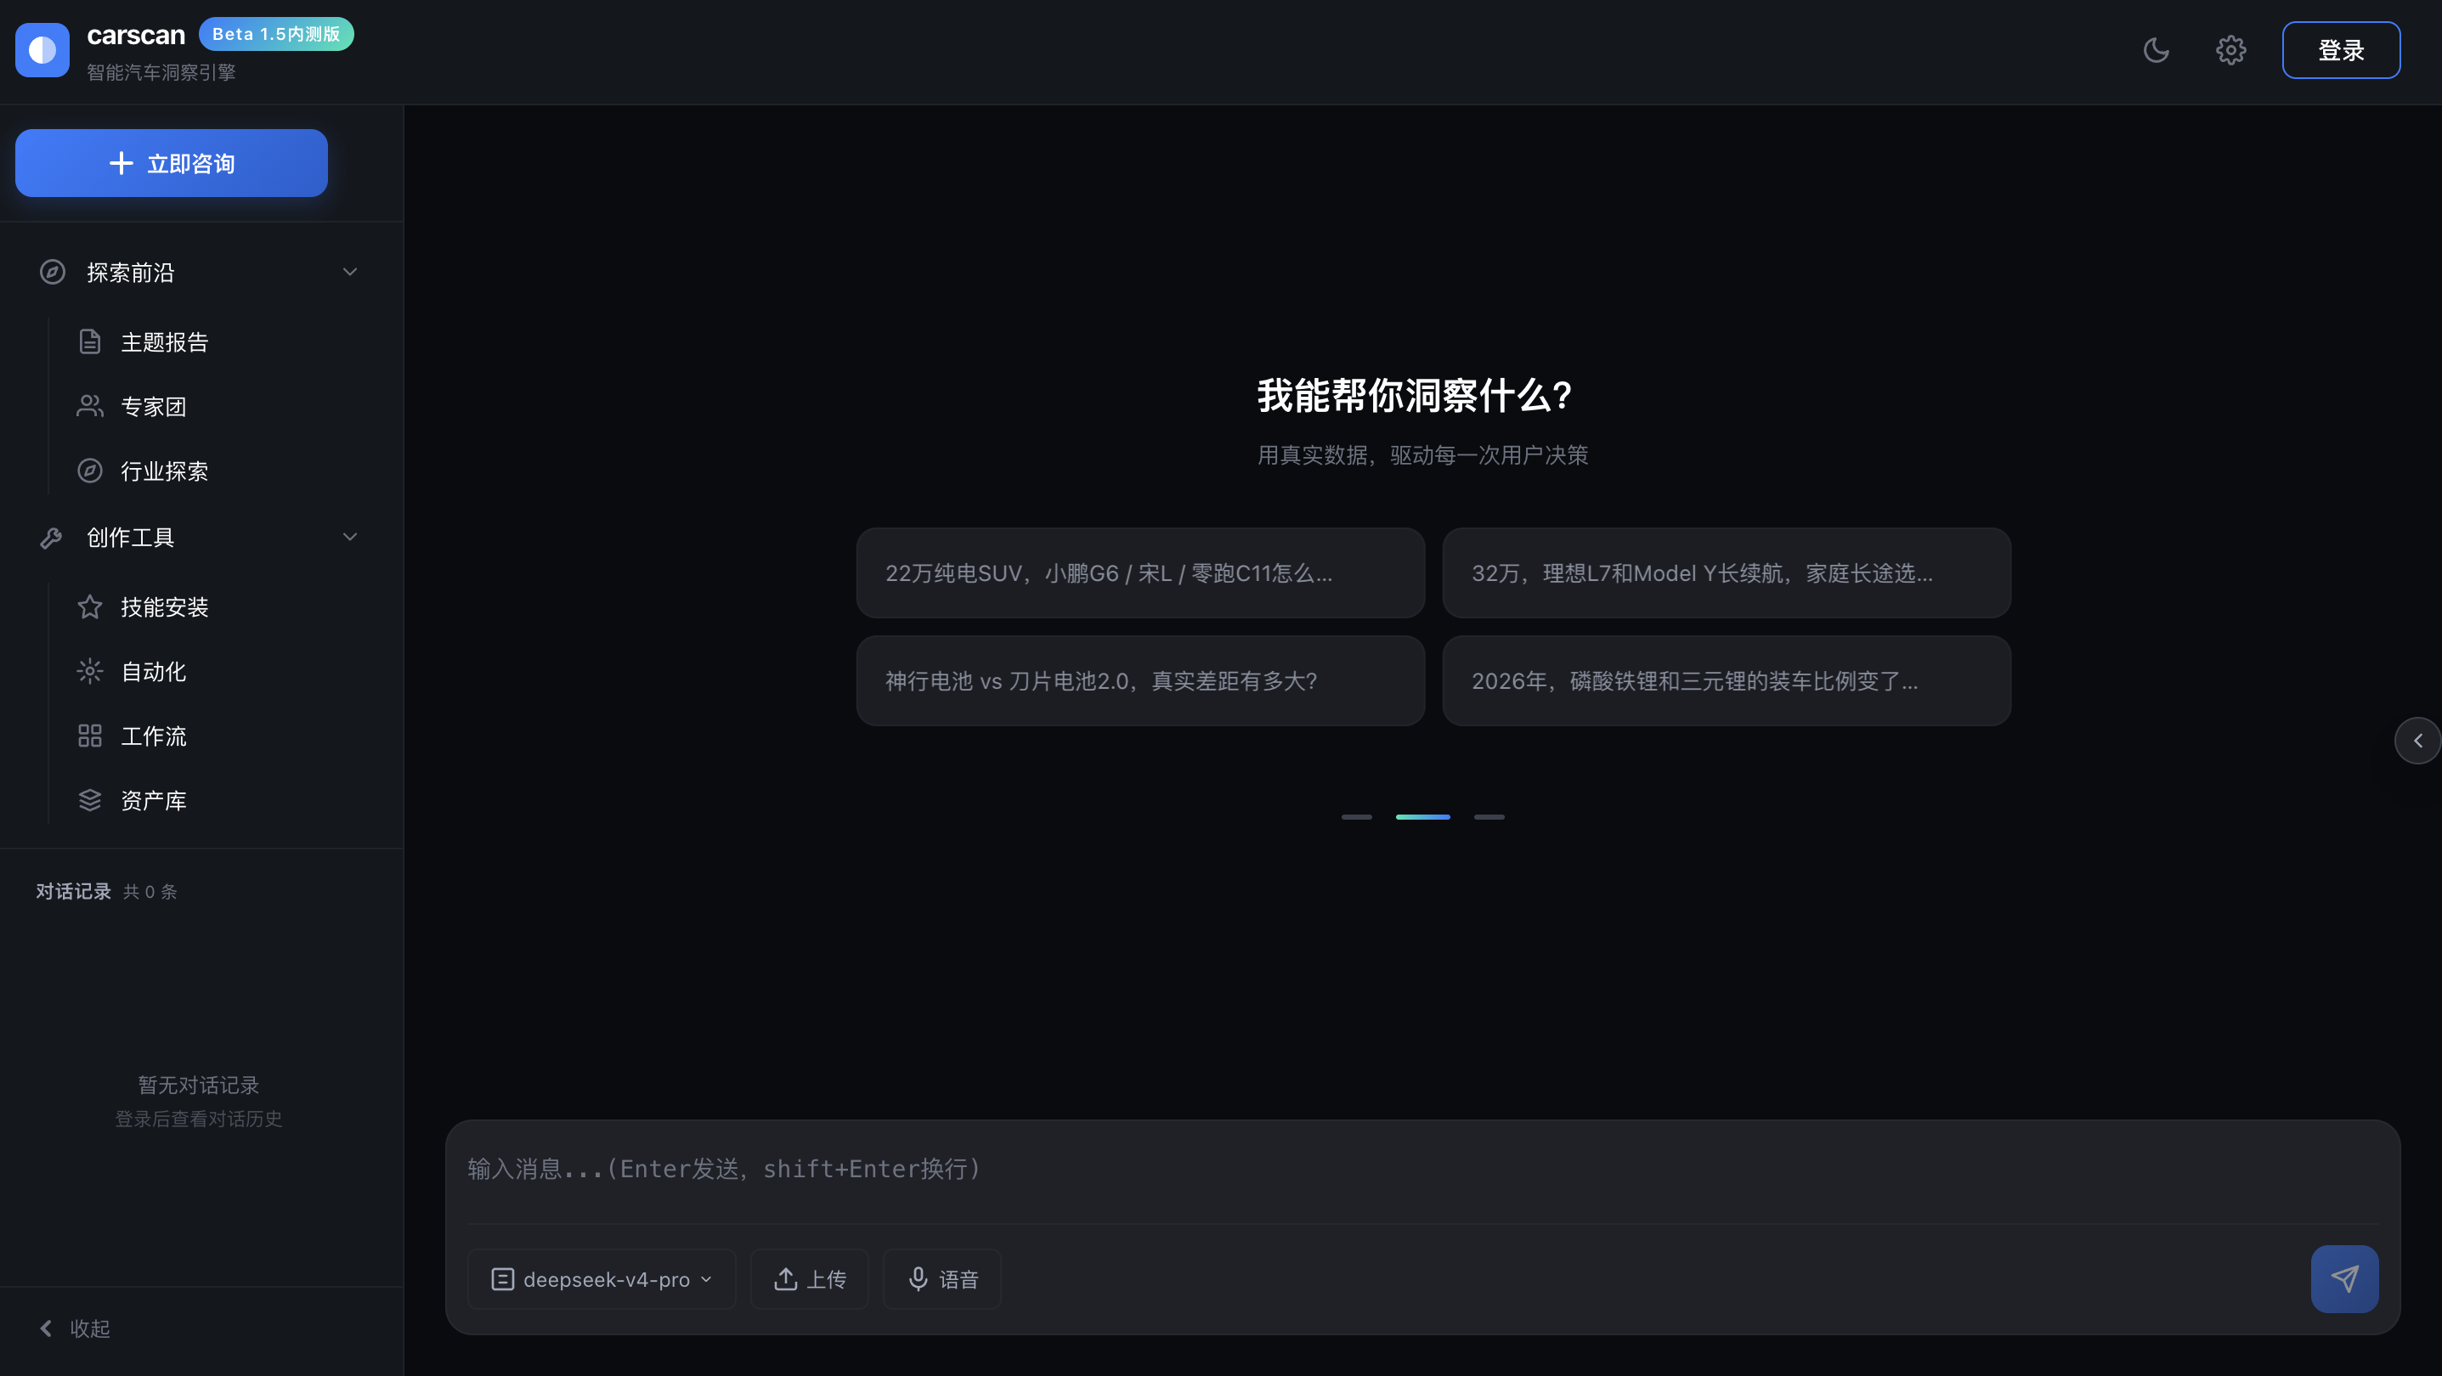Start a new chat with 立即咨询

point(172,163)
